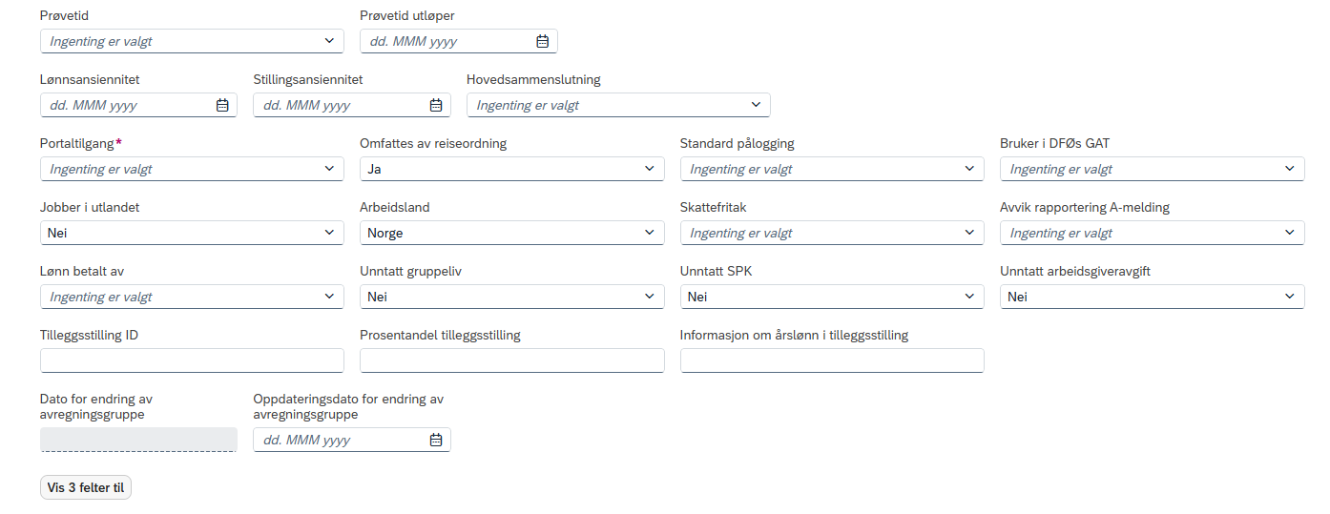Viewport: 1330px width, 514px height.
Task: Open the Lønn betalt av dropdown
Action: tap(192, 297)
